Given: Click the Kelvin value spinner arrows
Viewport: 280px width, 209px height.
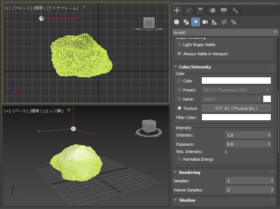Looking at the screenshot, I should point(259,99).
